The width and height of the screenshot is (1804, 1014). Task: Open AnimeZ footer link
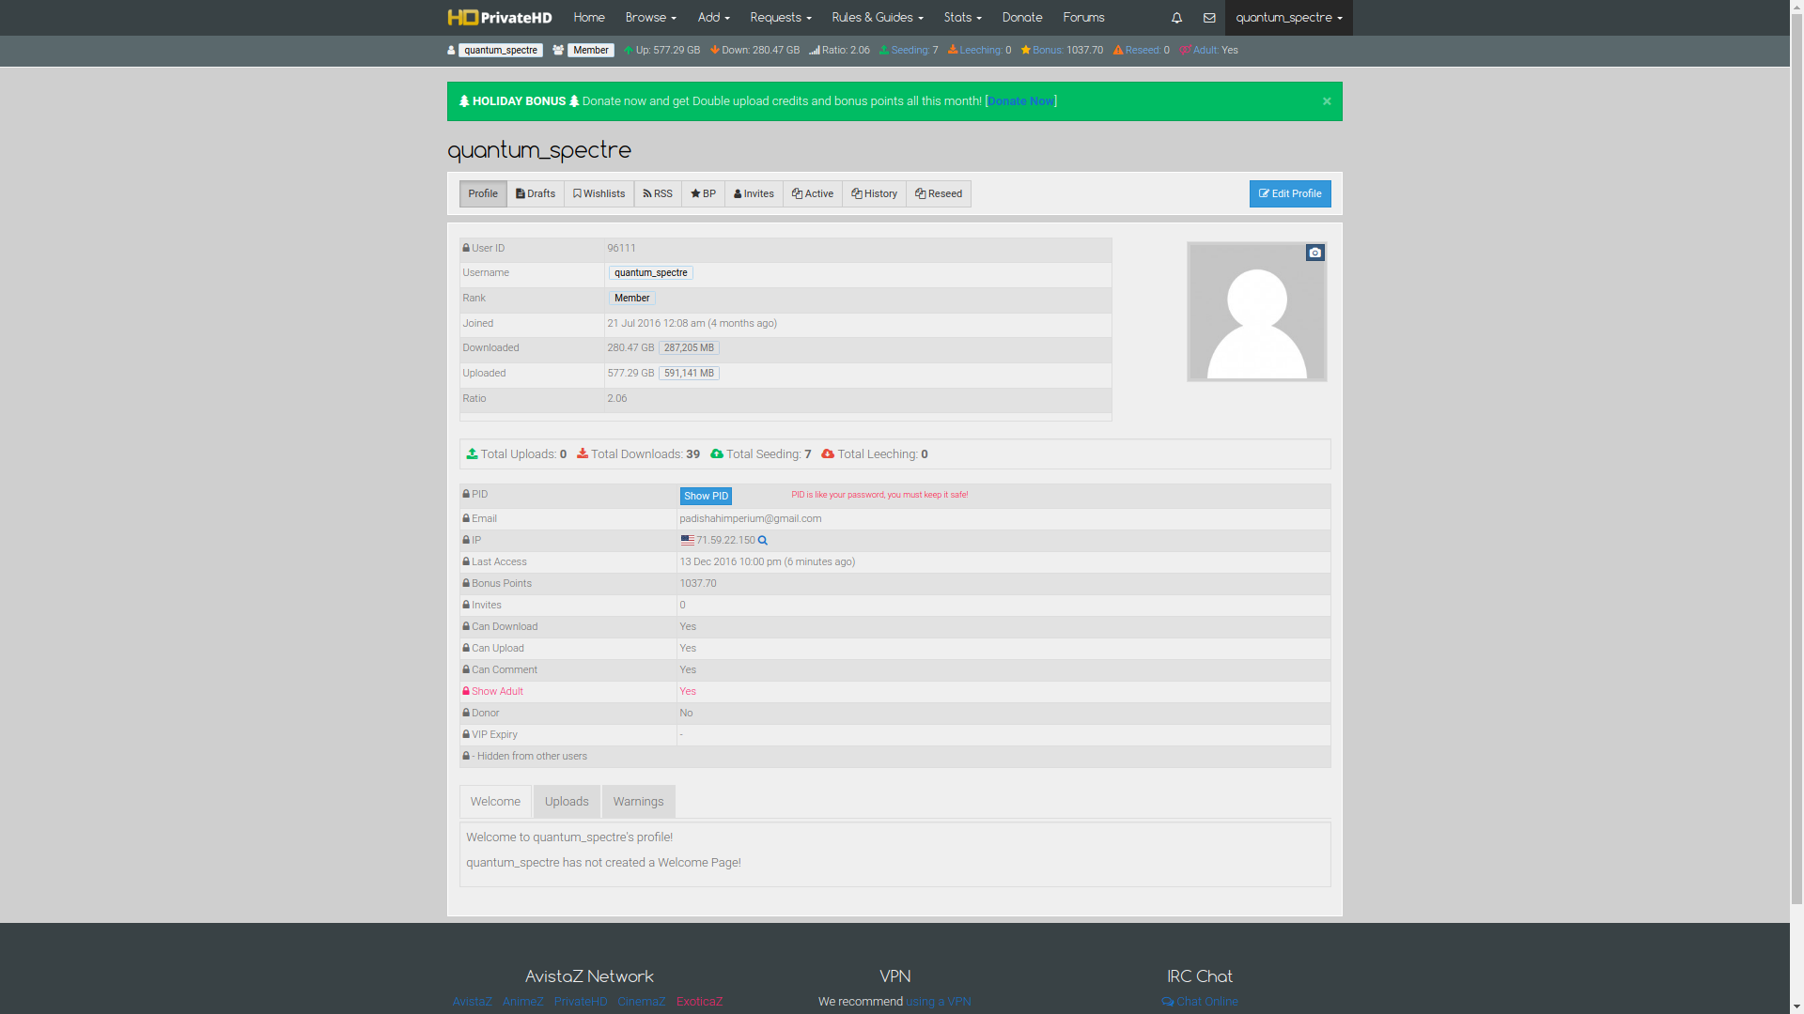click(522, 1002)
